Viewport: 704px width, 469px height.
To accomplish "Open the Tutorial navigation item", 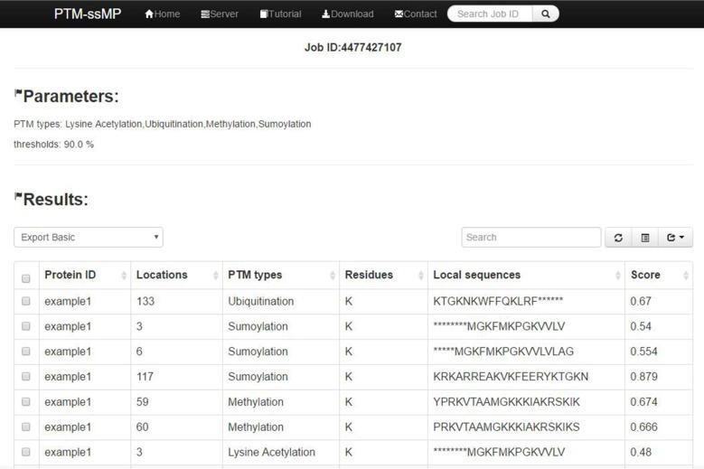I will pyautogui.click(x=280, y=14).
